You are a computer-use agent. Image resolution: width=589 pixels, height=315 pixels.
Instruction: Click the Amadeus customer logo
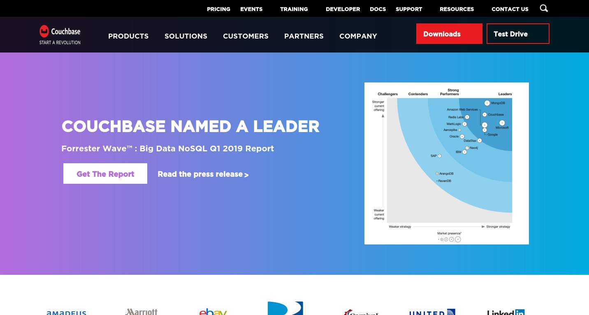pyautogui.click(x=66, y=313)
